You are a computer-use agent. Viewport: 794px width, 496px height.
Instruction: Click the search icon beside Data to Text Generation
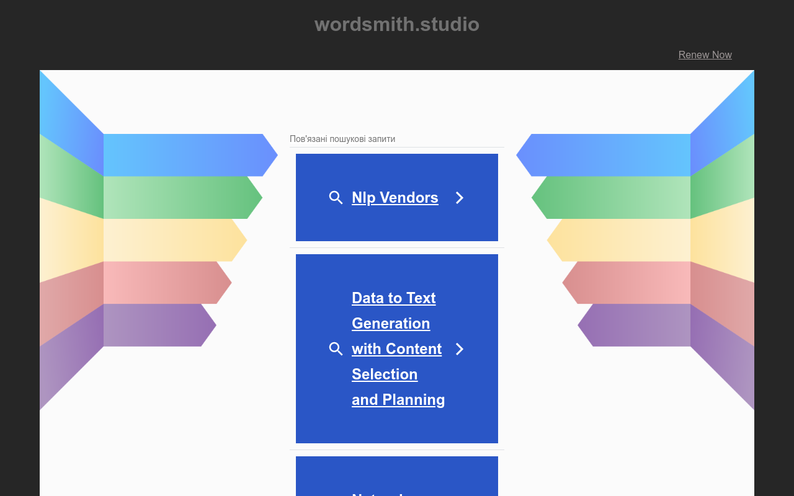click(x=336, y=349)
